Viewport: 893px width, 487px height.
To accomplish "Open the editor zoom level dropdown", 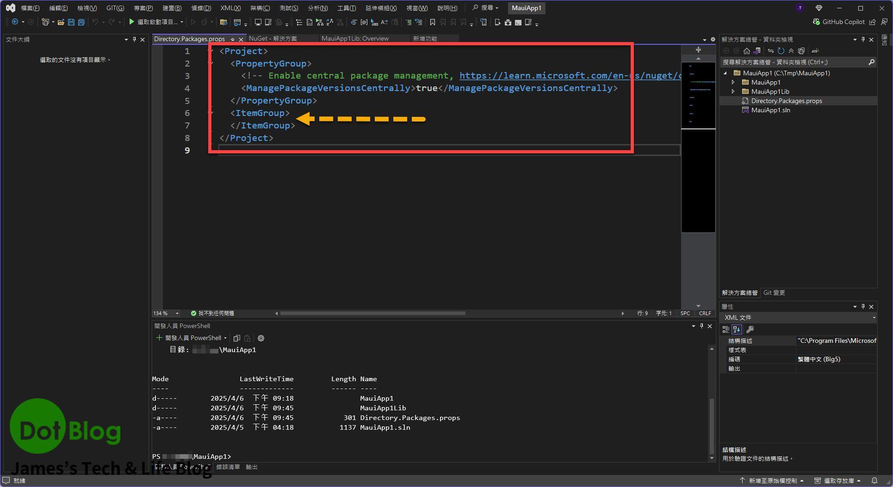I will [177, 313].
